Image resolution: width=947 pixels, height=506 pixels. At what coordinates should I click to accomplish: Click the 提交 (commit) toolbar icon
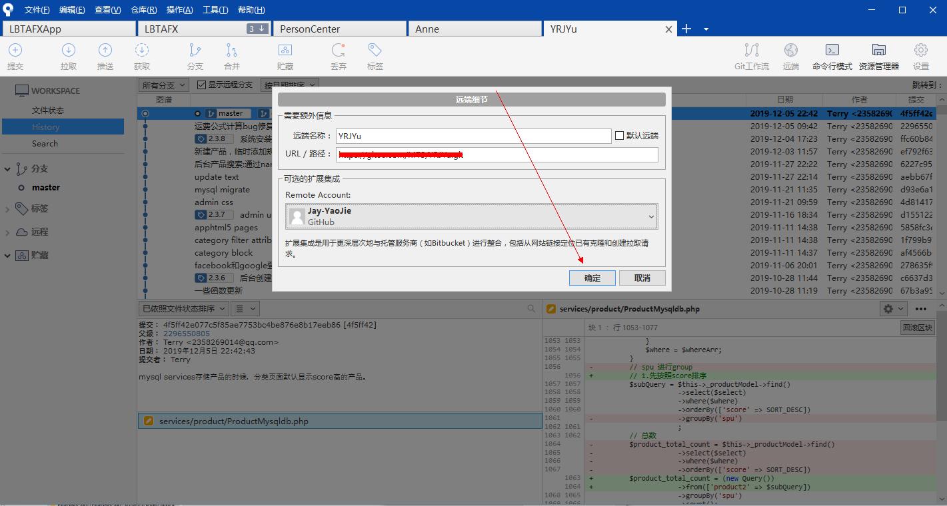[x=15, y=50]
